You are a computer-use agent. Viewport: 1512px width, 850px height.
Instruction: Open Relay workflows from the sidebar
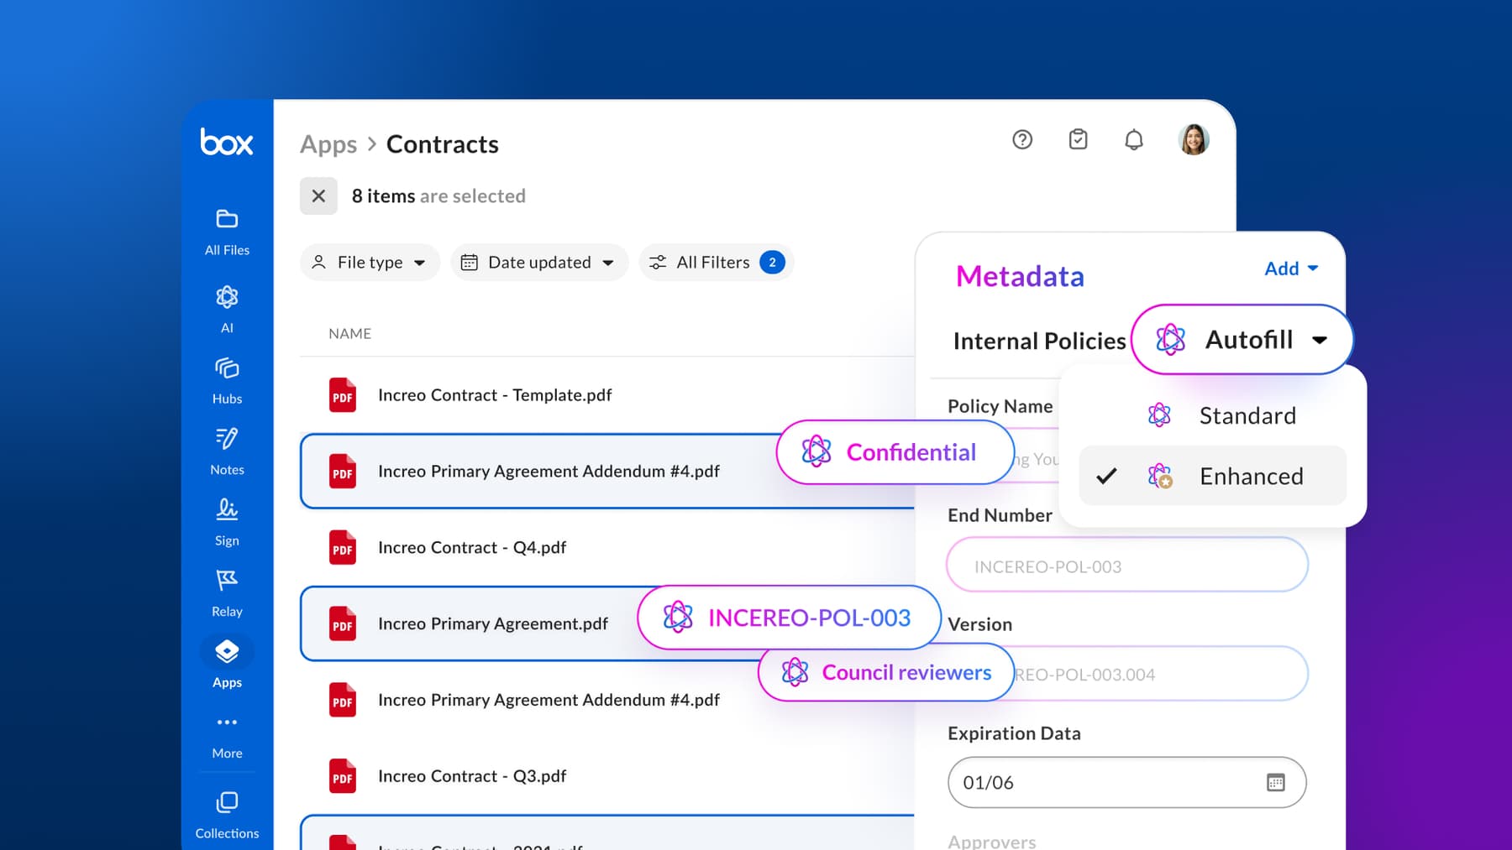(226, 592)
